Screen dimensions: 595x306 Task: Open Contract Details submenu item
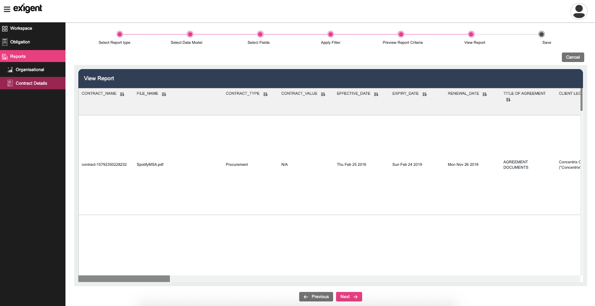click(x=33, y=83)
